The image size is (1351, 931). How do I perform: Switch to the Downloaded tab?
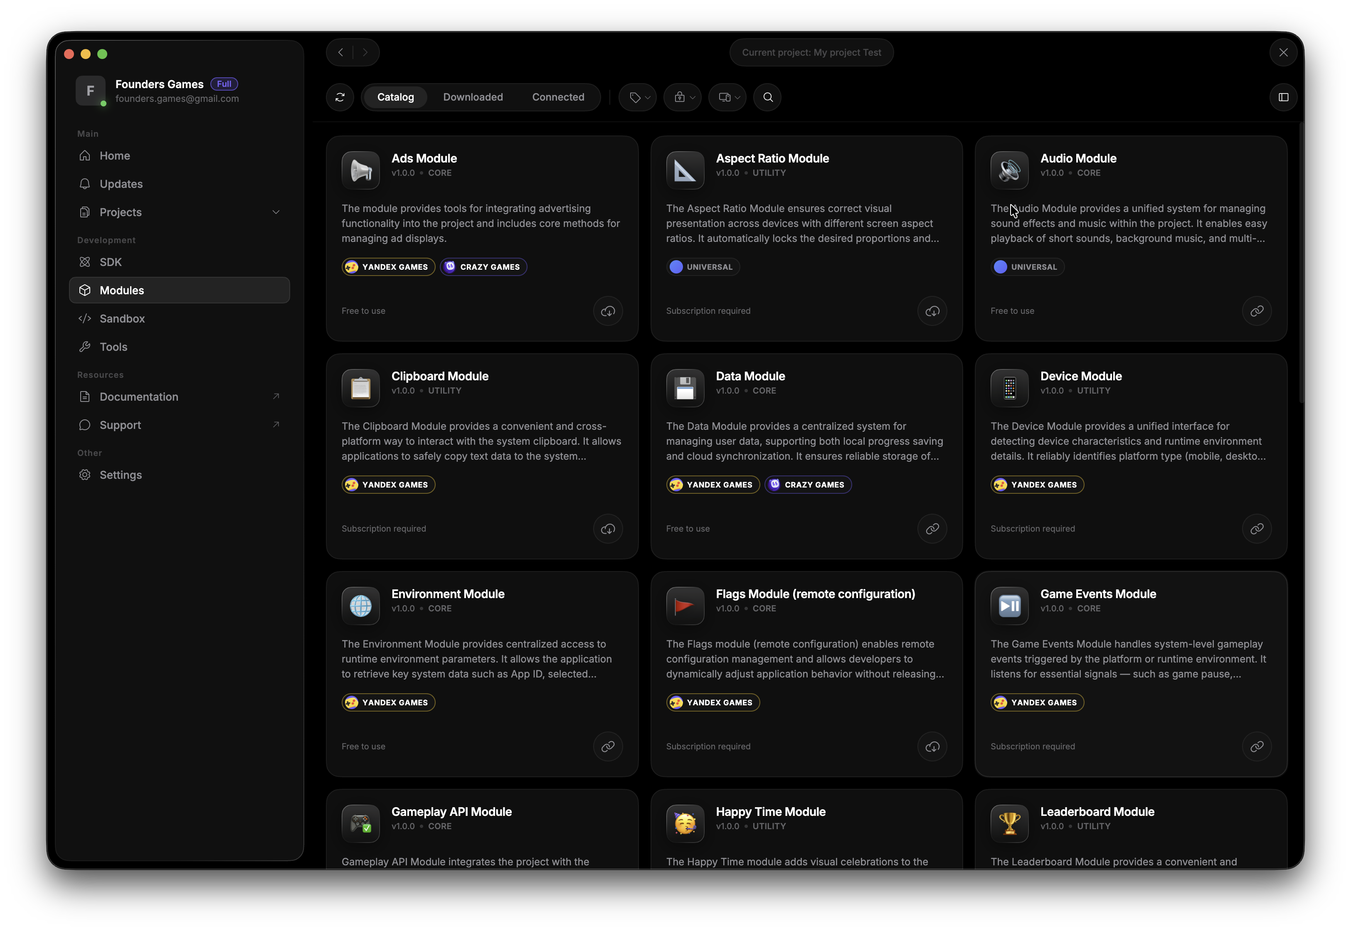473,97
